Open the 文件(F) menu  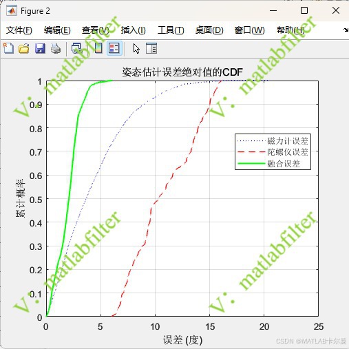pyautogui.click(x=19, y=30)
